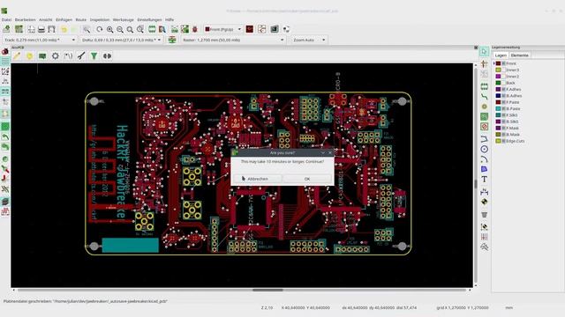
Task: Open the Route menu
Action: 81,19
